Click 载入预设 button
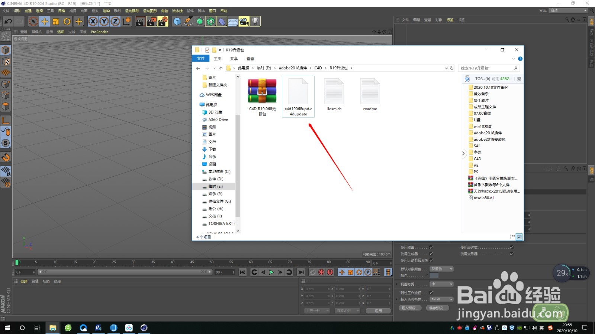Image resolution: width=595 pixels, height=334 pixels. click(410, 308)
